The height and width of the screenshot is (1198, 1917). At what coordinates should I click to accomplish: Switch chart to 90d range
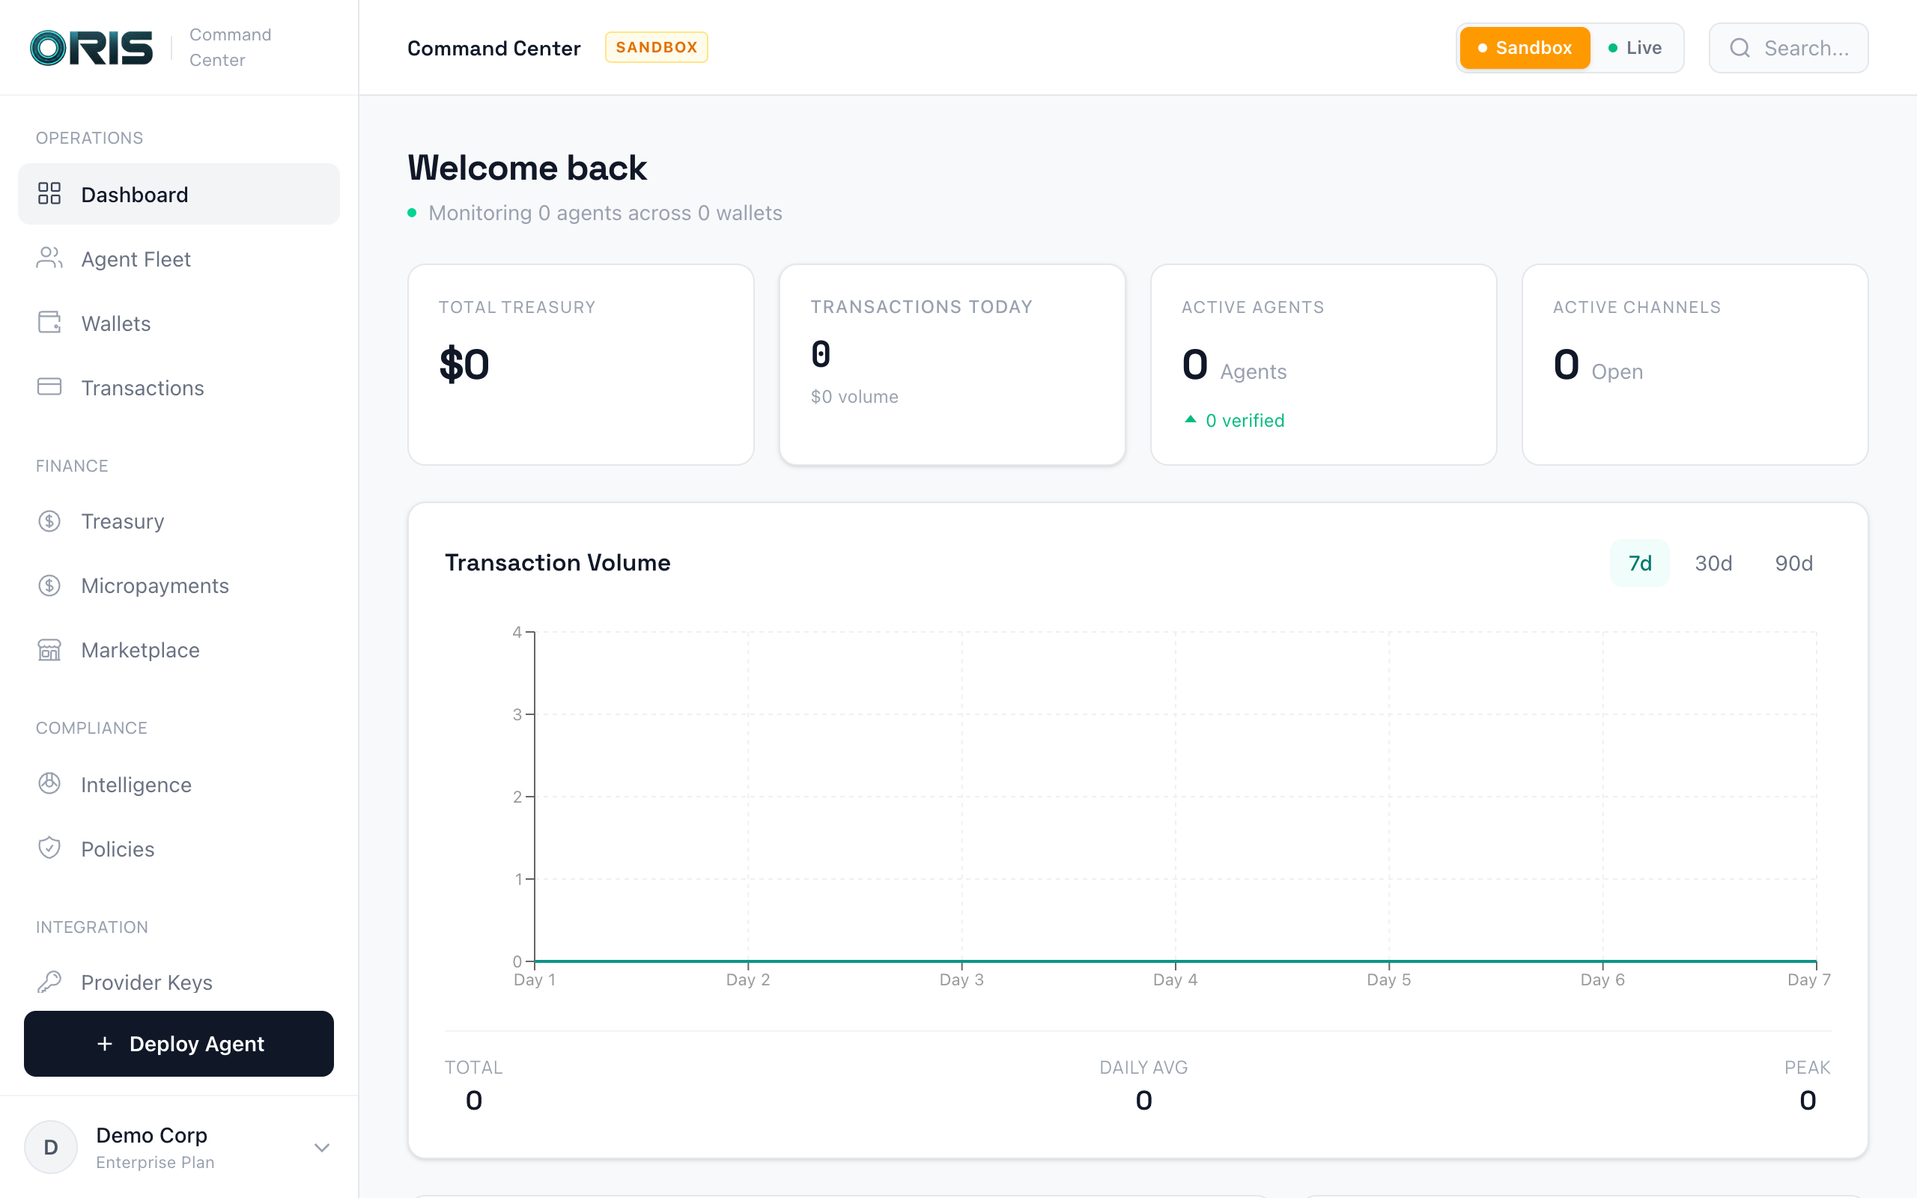click(1793, 563)
